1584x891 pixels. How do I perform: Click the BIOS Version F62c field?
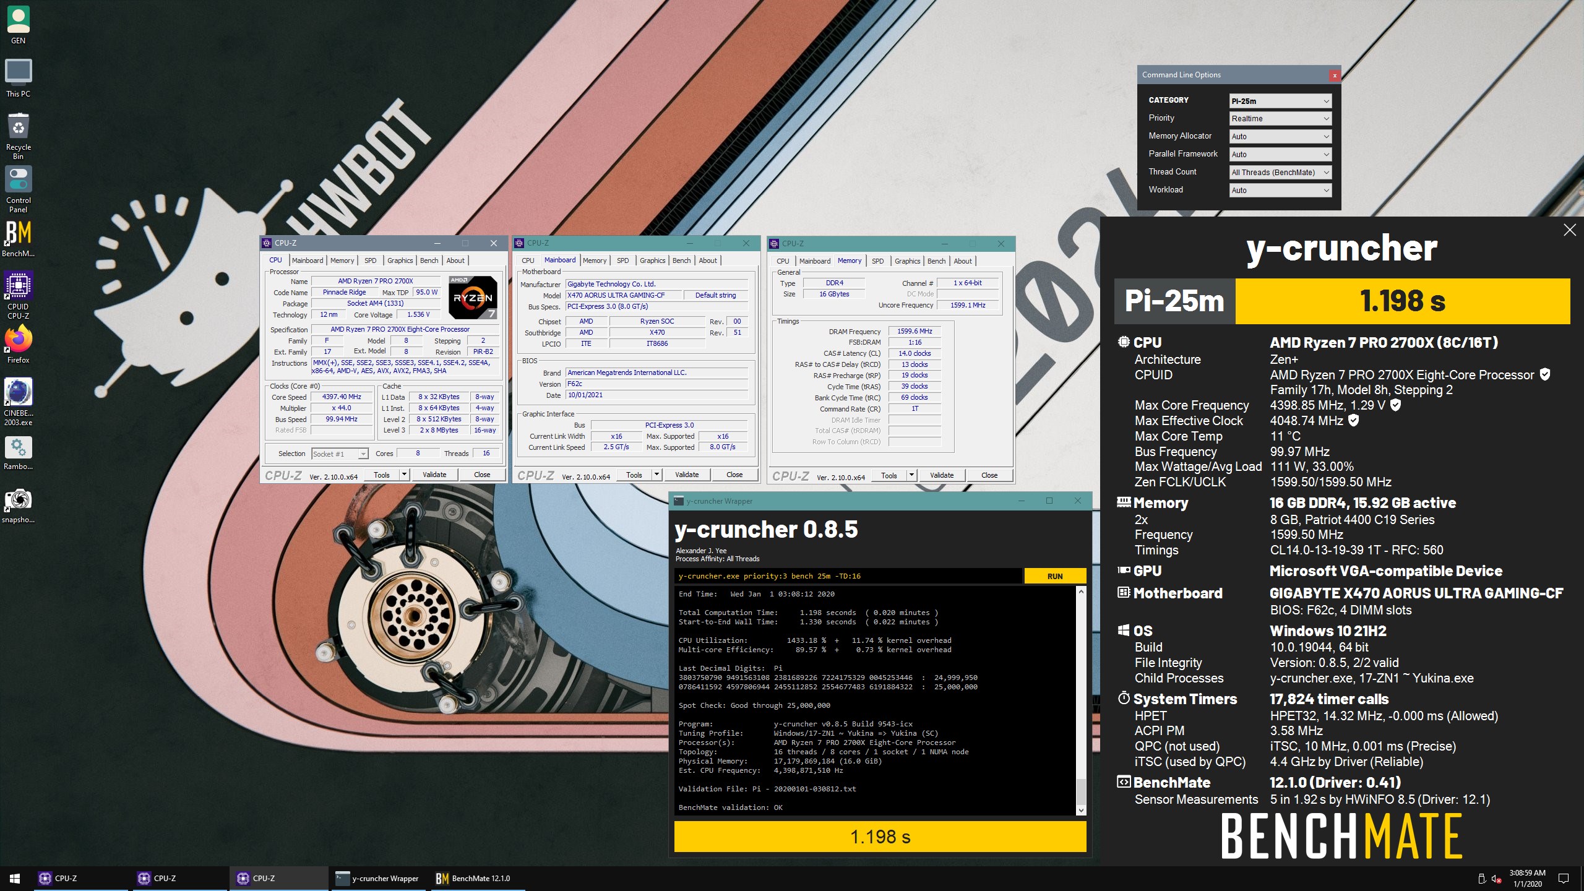[657, 384]
